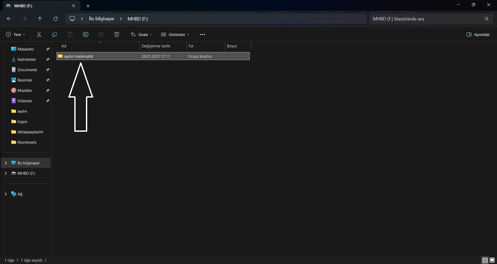The width and height of the screenshot is (497, 264).
Task: Delete selection with trash bin icon
Action: coord(117,34)
